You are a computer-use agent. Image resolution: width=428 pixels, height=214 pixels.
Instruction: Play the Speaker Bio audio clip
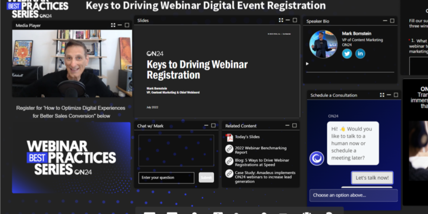(307, 64)
